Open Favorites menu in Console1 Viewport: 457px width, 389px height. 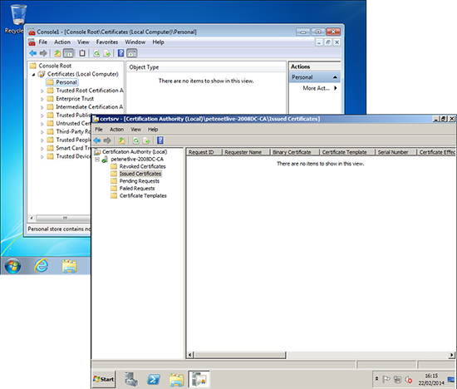click(x=107, y=42)
